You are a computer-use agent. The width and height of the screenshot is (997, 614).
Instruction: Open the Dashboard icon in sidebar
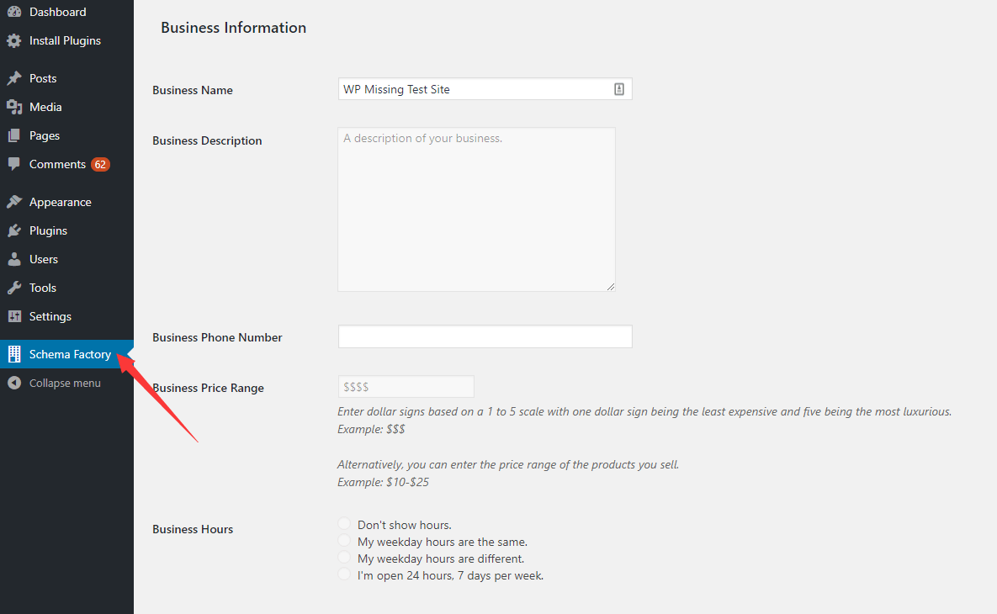click(x=13, y=12)
